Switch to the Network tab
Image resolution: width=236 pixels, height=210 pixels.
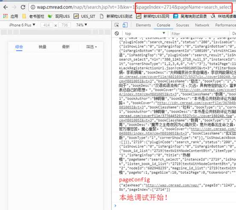point(202,25)
